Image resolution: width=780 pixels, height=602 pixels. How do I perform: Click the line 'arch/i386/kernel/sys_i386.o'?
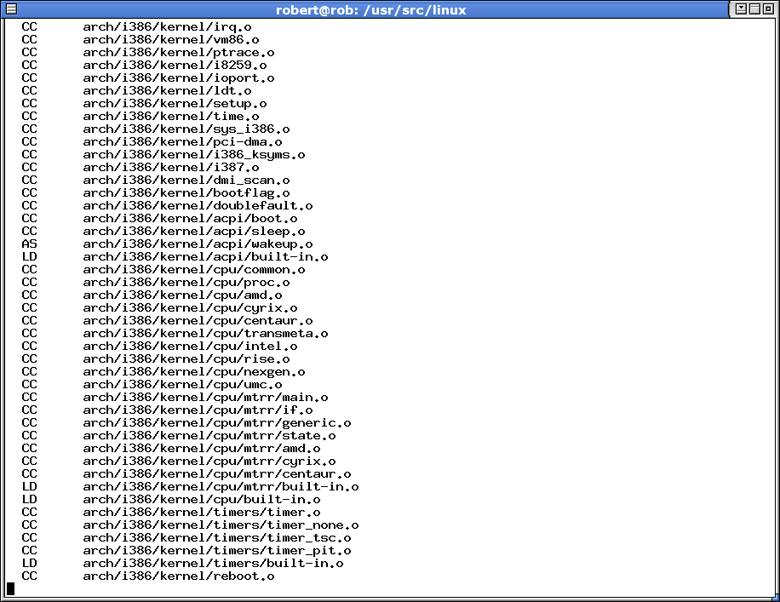click(186, 129)
